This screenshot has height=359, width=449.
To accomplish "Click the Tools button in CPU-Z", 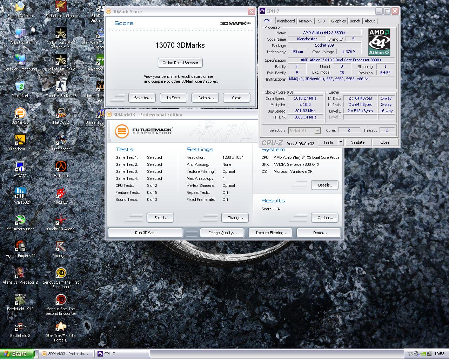I will (328, 142).
